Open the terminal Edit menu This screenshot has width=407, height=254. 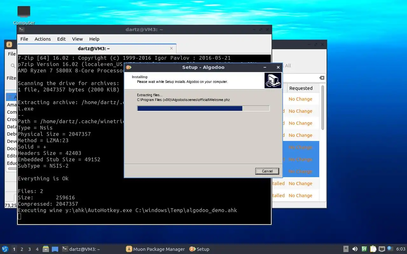tap(61, 39)
